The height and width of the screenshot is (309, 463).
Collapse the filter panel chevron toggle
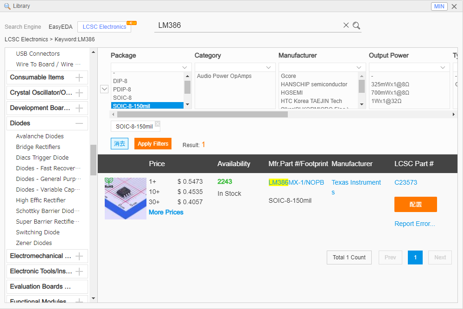104,89
